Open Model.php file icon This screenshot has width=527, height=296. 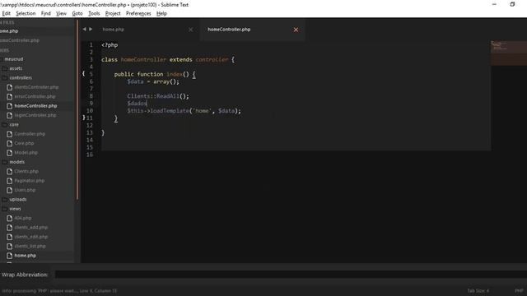click(9, 153)
